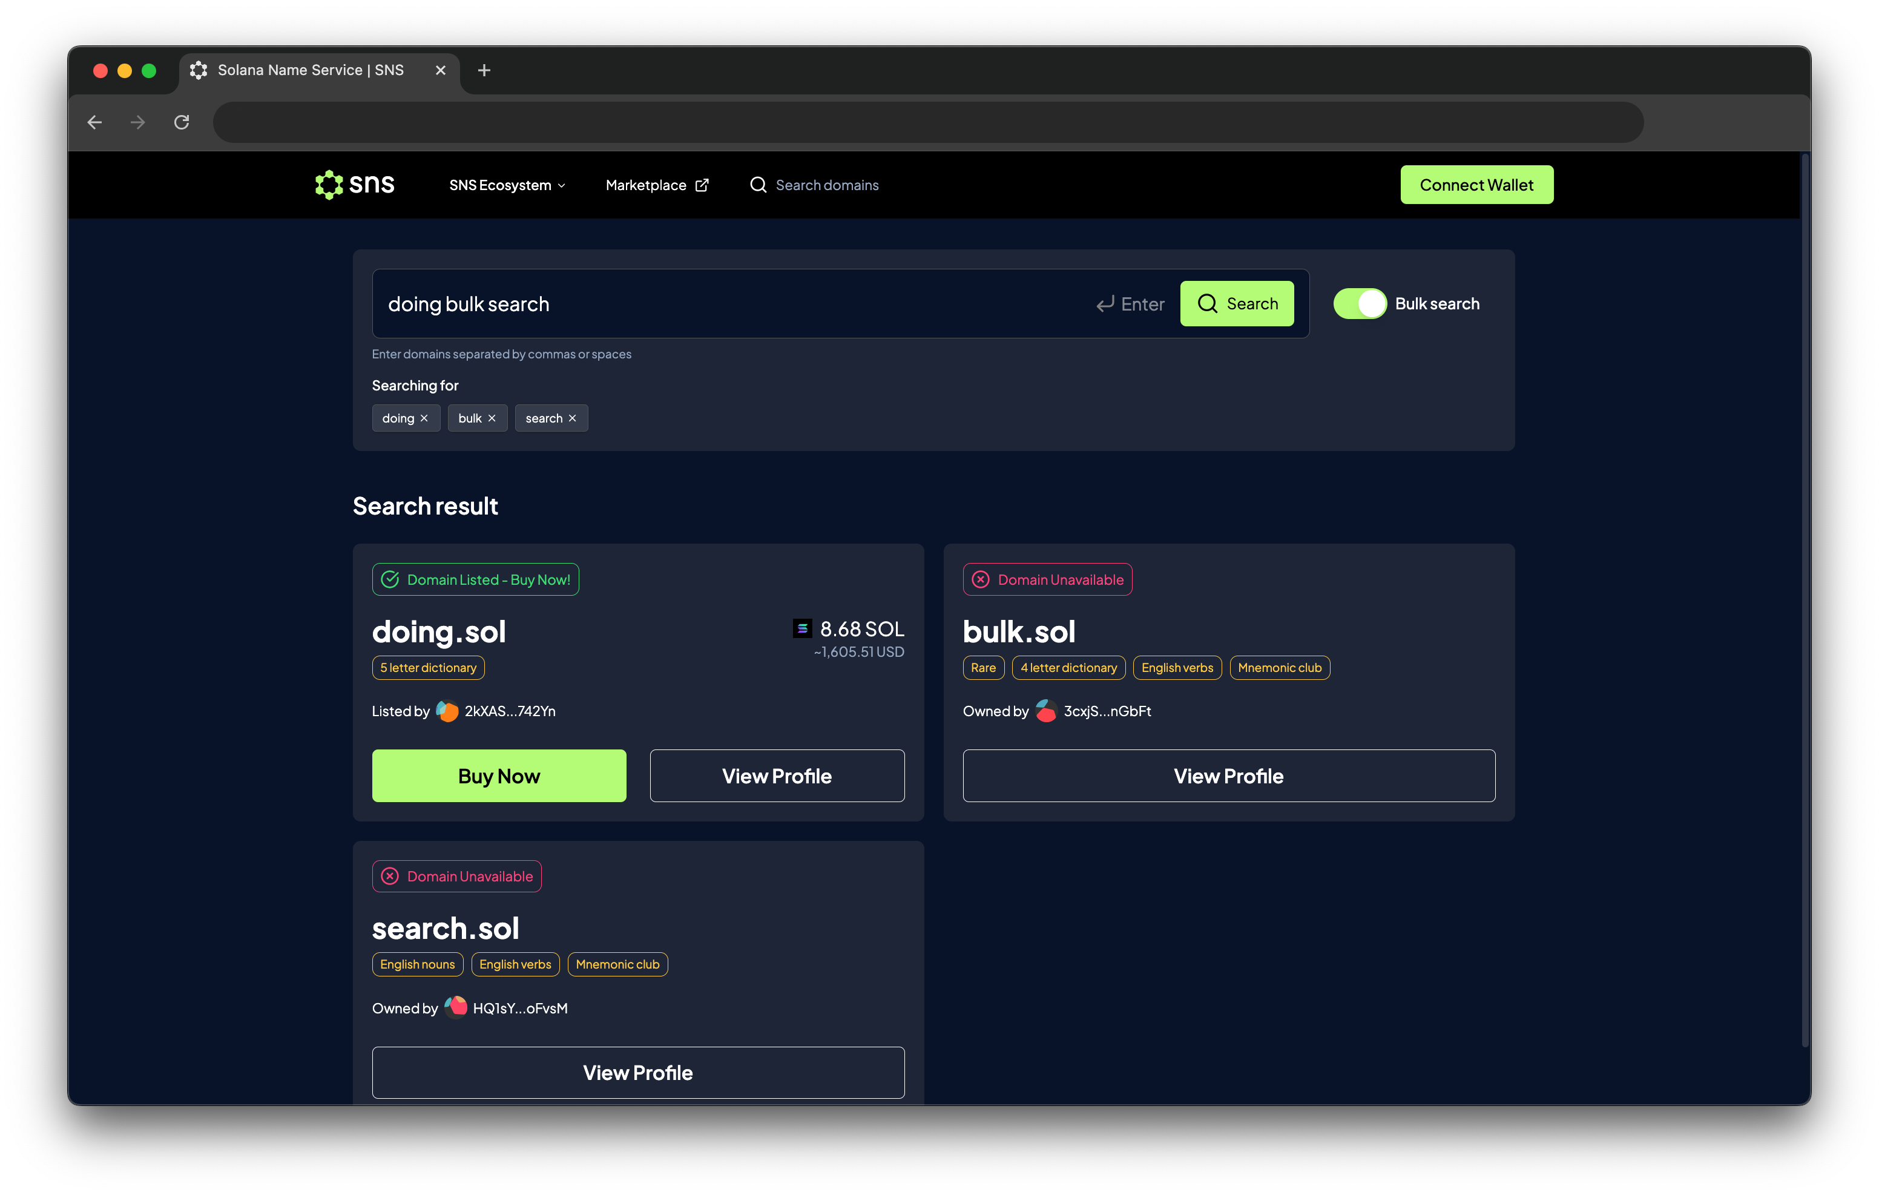Click the Connect Wallet button
The width and height of the screenshot is (1879, 1195).
(x=1476, y=185)
